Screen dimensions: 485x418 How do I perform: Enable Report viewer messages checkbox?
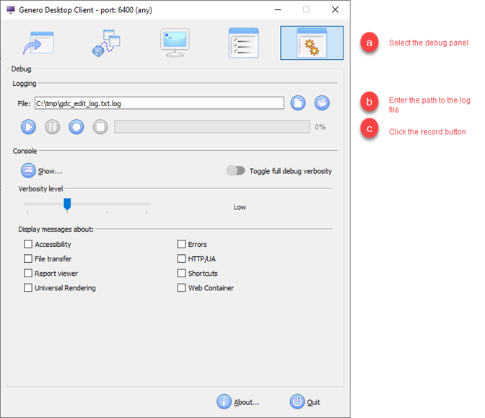click(28, 273)
